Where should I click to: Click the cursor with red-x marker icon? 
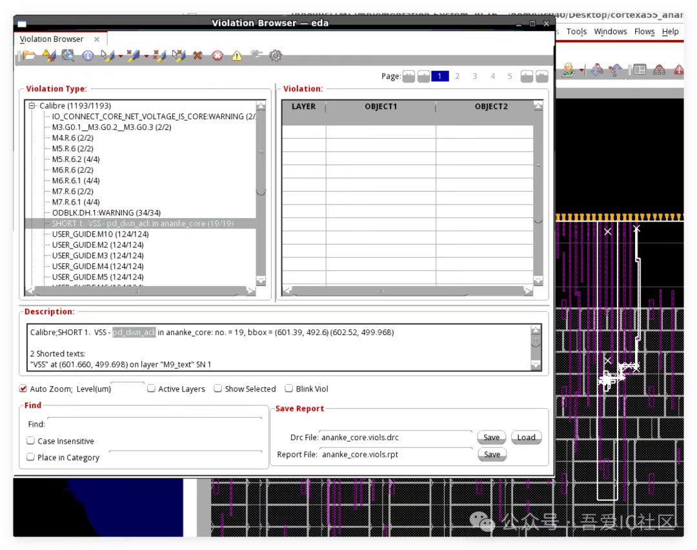click(179, 56)
